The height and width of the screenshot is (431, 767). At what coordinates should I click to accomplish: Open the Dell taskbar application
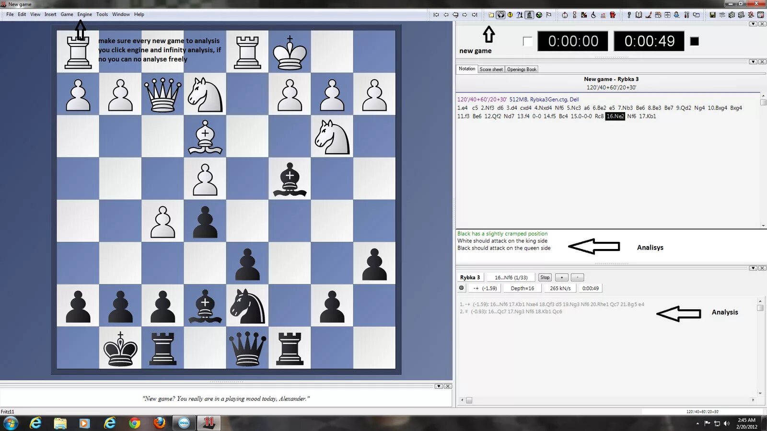coord(184,423)
